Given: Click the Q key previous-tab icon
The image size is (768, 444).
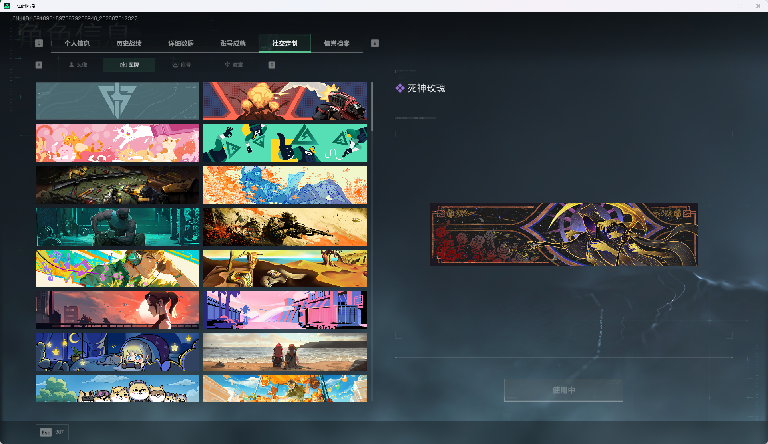Looking at the screenshot, I should [39, 43].
